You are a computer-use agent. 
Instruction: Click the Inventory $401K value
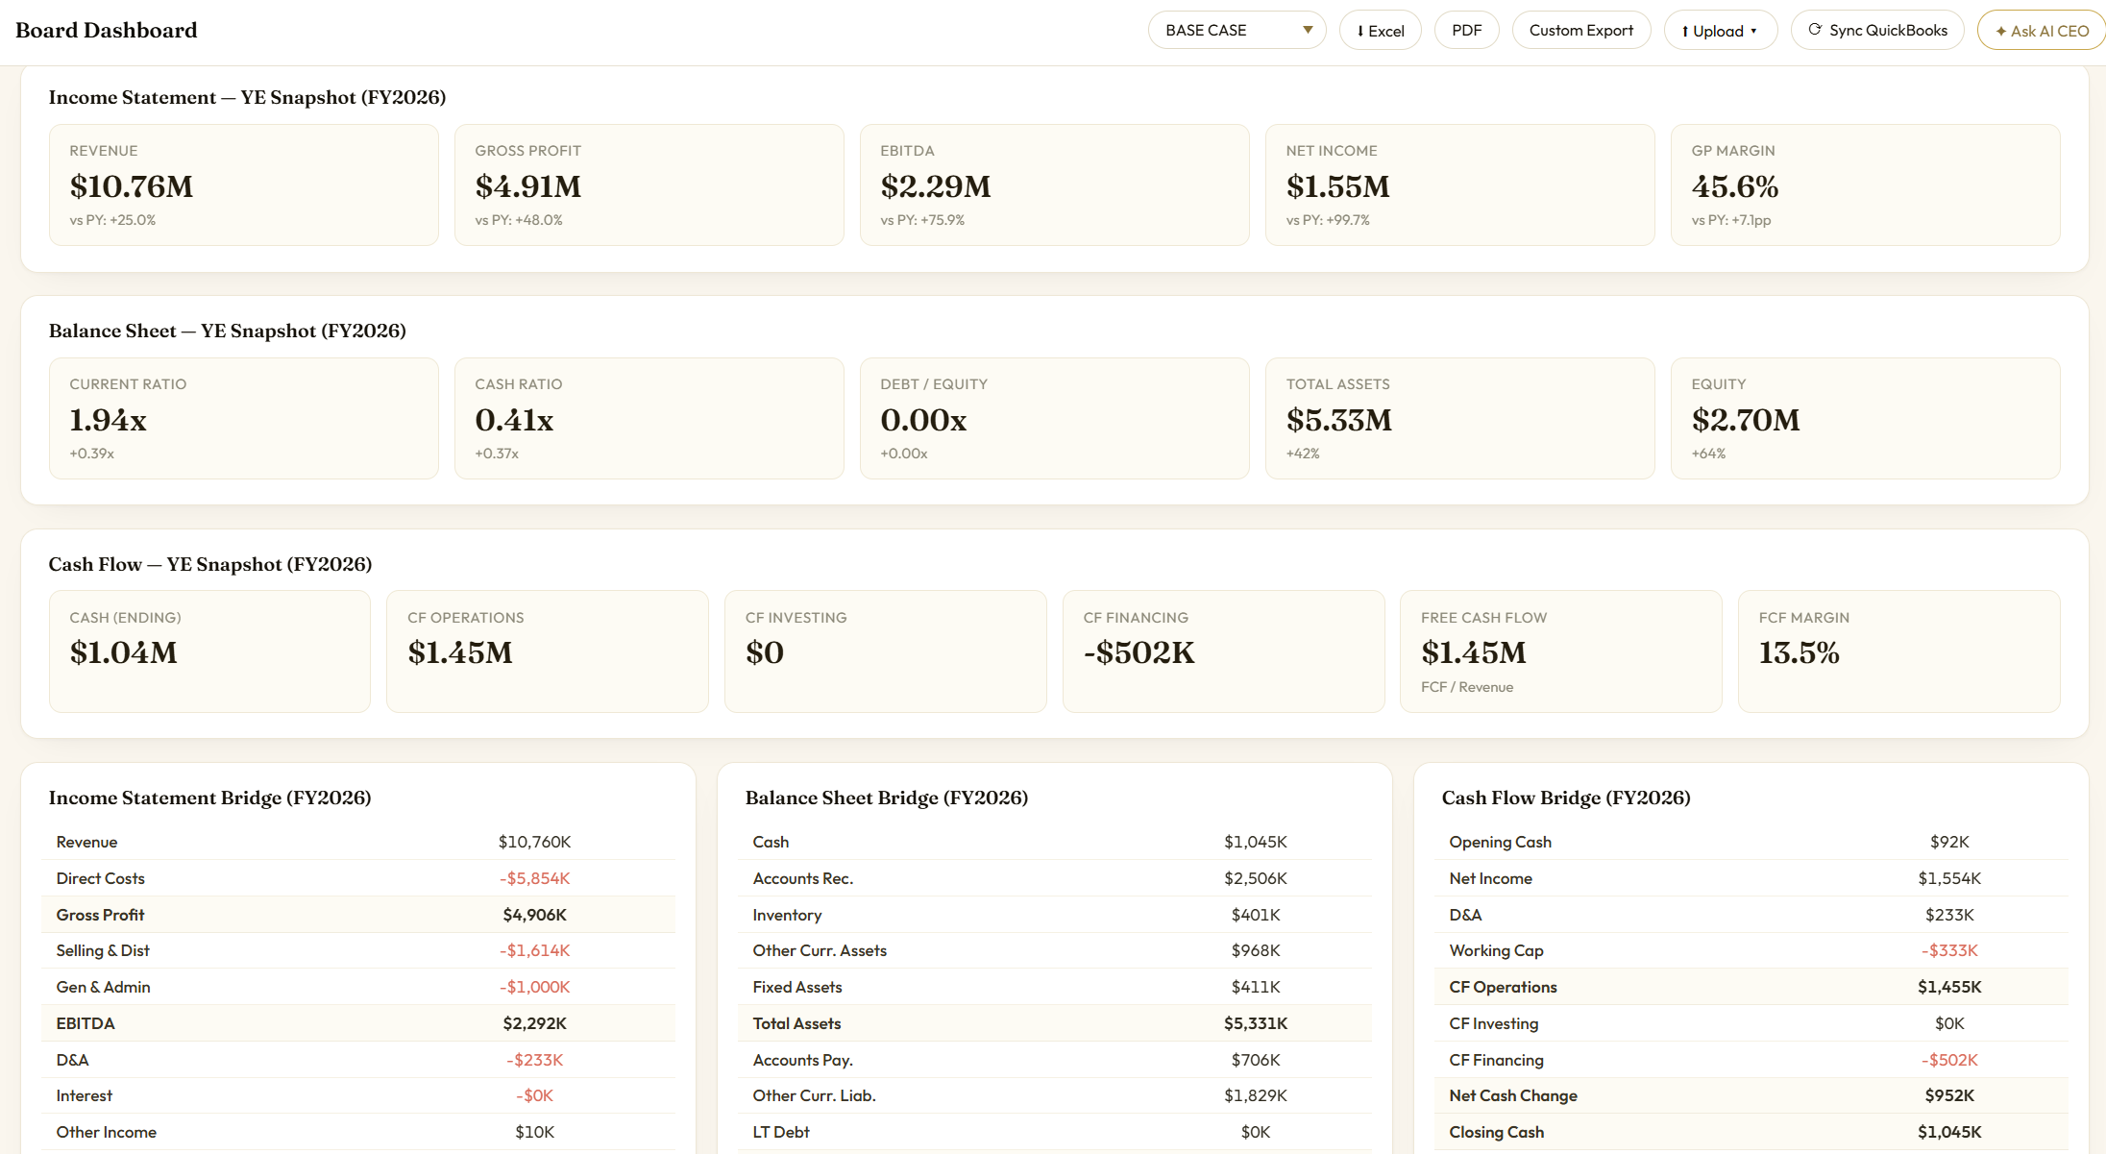pyautogui.click(x=1255, y=915)
